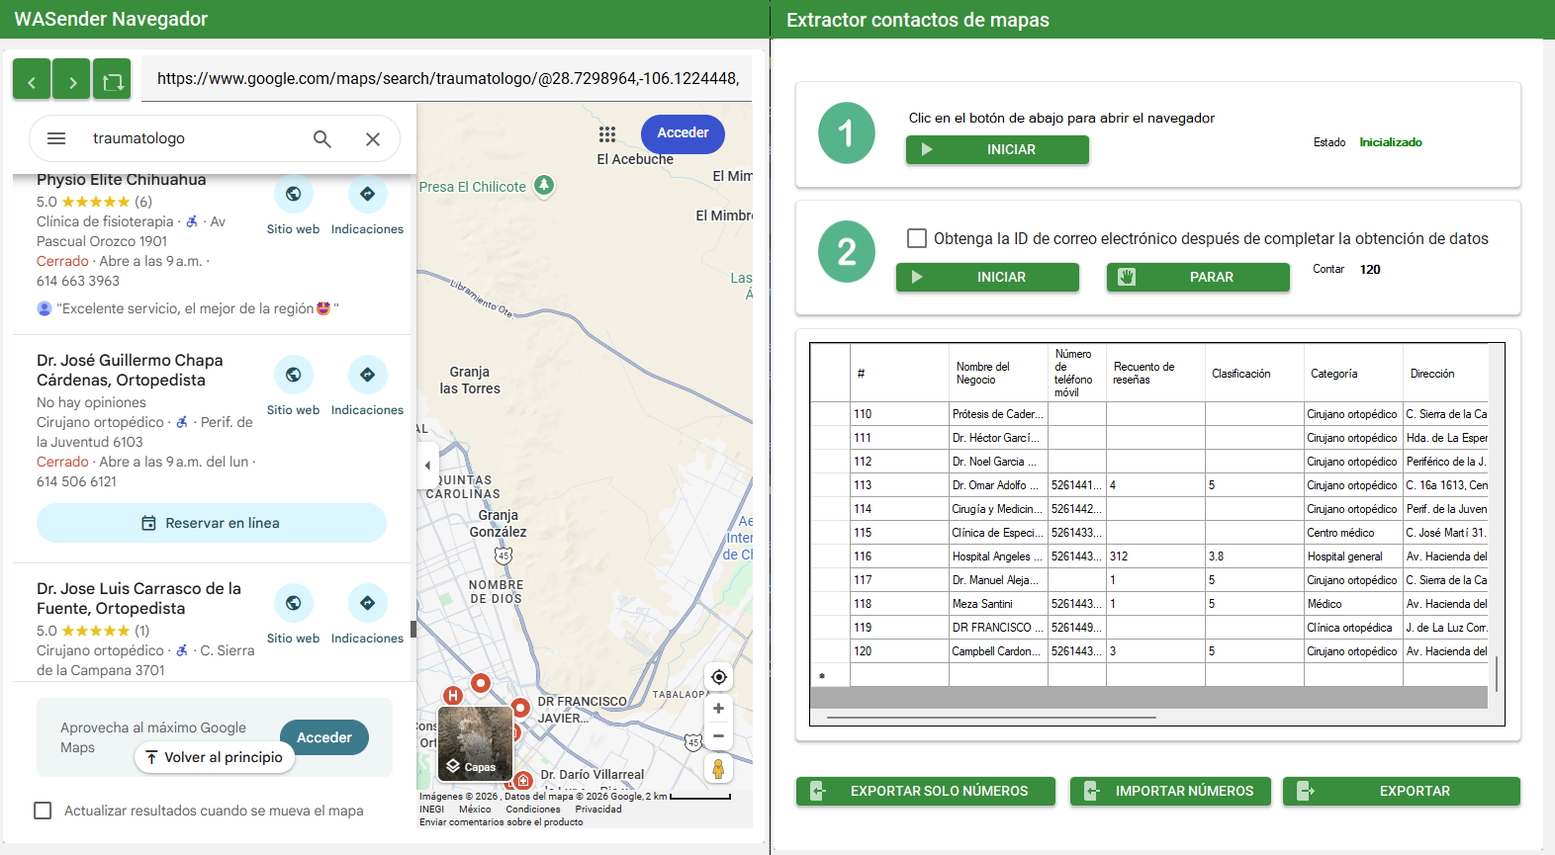The width and height of the screenshot is (1555, 855).
Task: Click the URL address field
Action: [447, 79]
